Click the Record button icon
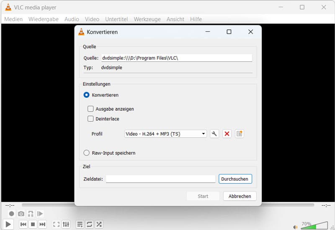The image size is (335, 230). pyautogui.click(x=12, y=214)
